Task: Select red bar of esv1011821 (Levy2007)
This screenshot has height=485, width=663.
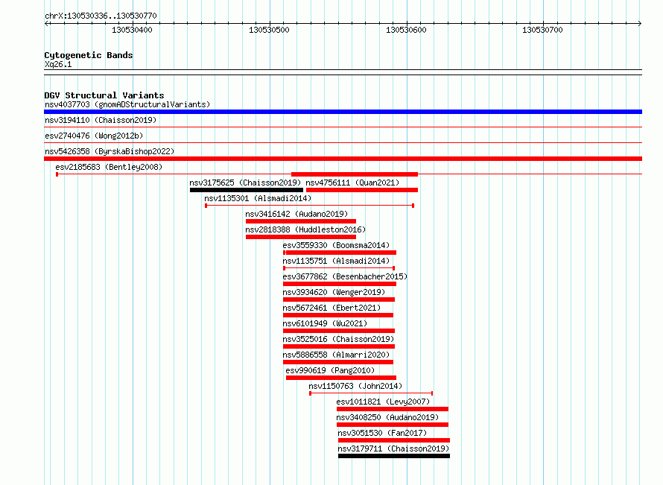Action: [x=393, y=409]
